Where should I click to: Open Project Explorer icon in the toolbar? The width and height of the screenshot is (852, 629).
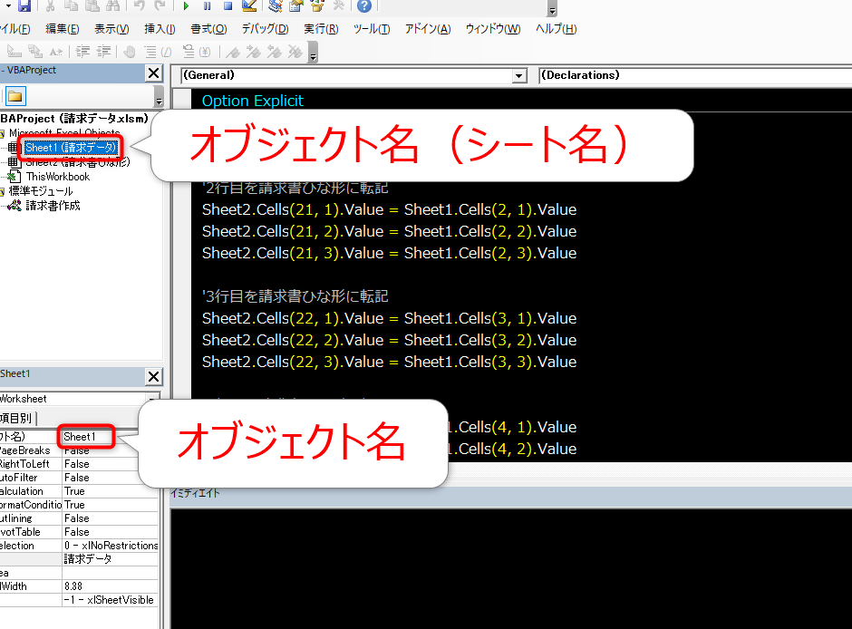coord(276,5)
